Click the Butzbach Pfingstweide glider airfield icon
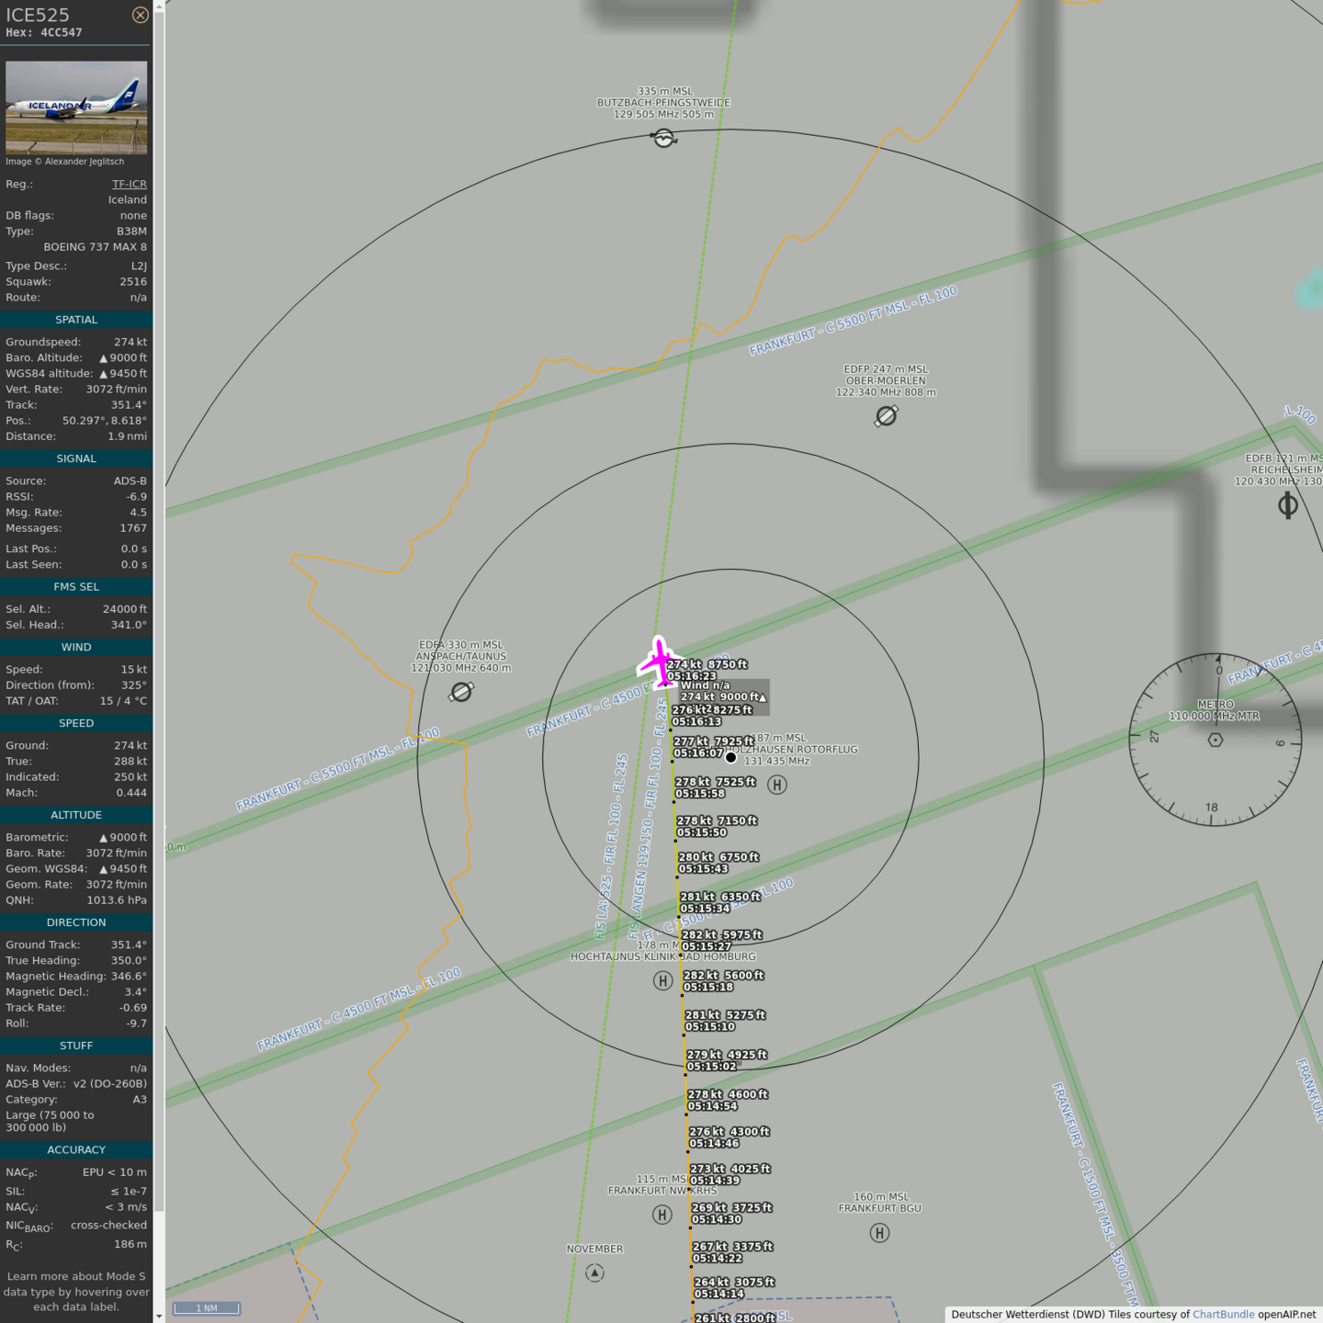 point(663,138)
